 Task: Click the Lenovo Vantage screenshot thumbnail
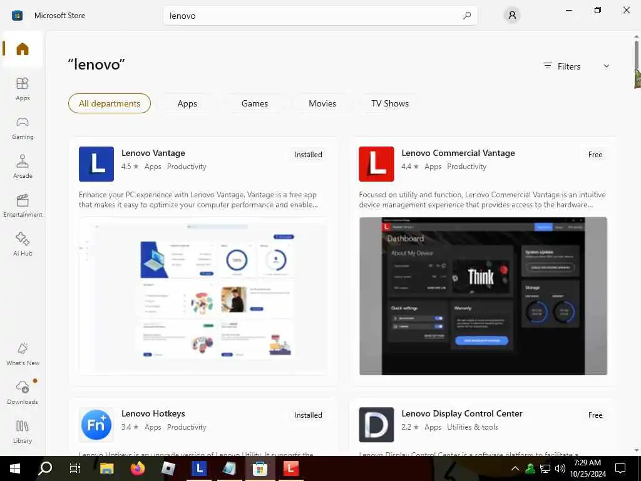203,296
